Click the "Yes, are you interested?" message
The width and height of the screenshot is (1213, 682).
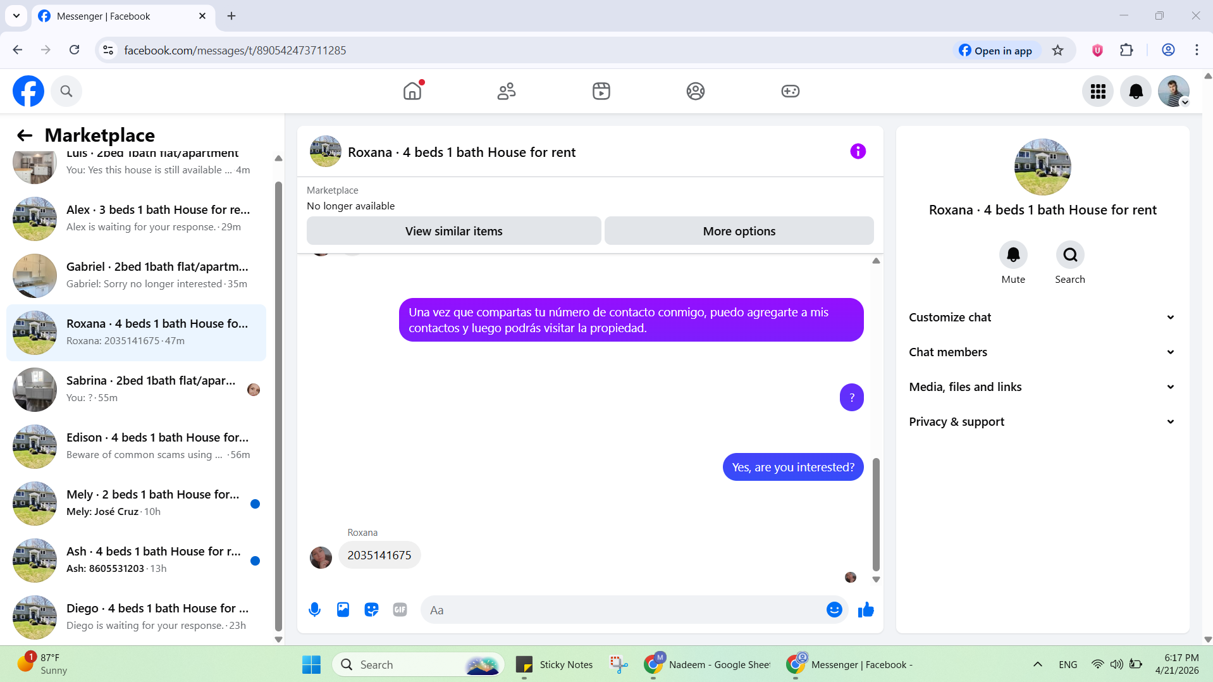793,467
